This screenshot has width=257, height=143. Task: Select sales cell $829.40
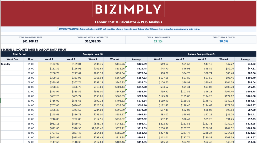(71, 124)
